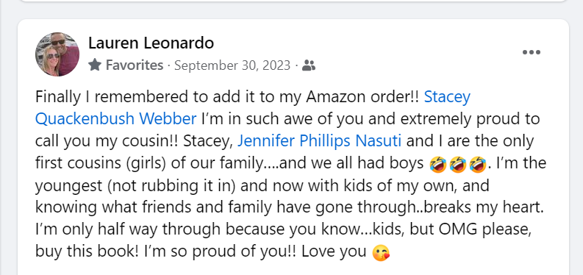The height and width of the screenshot is (275, 583).
Task: Click the Stacey tag on first line
Action: click(x=447, y=97)
